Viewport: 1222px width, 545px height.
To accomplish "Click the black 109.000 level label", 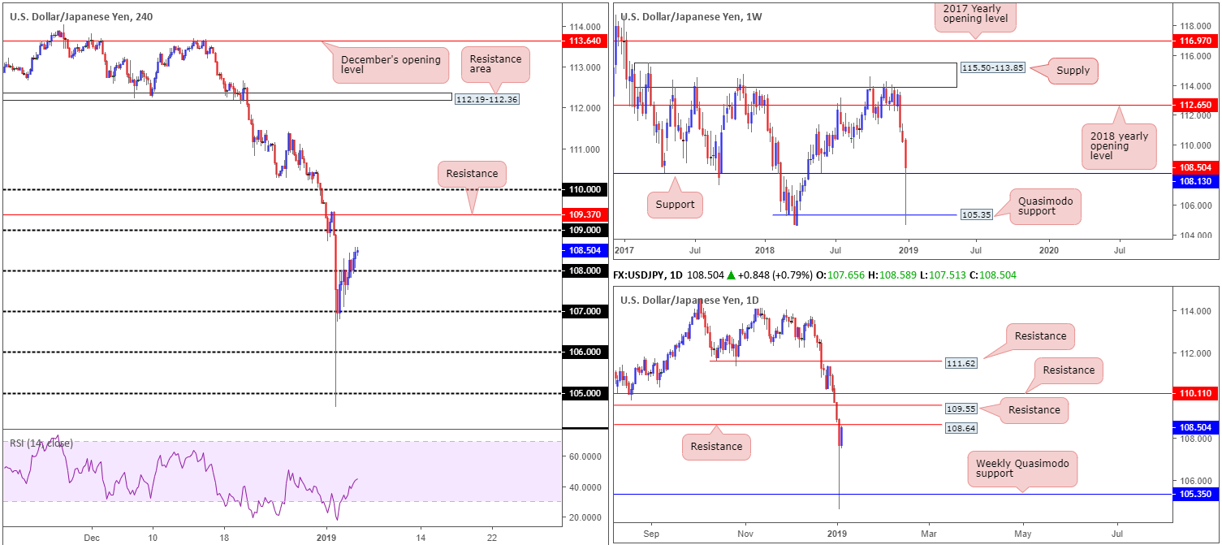I will [585, 230].
